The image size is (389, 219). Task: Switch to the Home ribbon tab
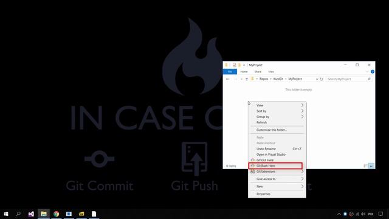(x=244, y=72)
